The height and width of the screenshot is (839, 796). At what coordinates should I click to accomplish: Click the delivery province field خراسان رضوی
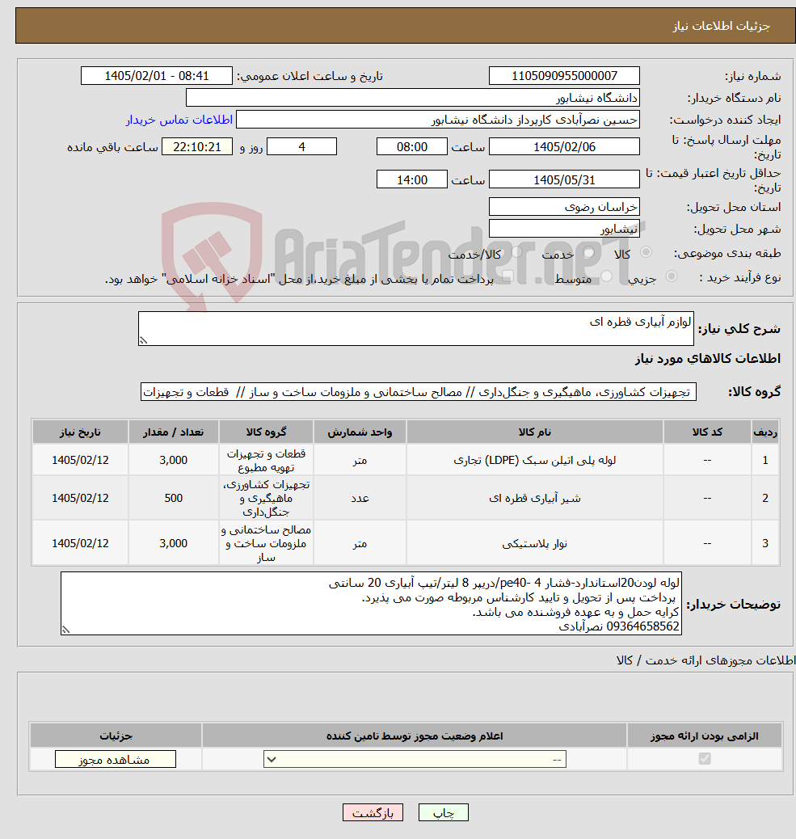564,207
